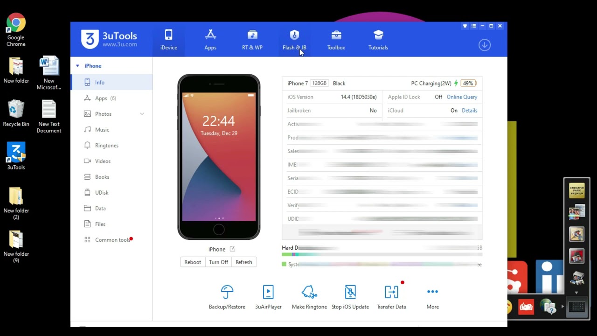This screenshot has width=597, height=336.
Task: Click the Jailbroken No value
Action: pyautogui.click(x=373, y=111)
